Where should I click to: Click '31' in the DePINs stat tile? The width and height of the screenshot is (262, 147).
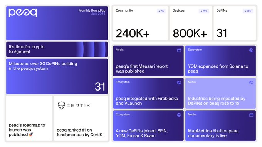(222, 33)
